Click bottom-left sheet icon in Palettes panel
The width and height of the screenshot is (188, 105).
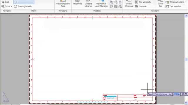112,6
